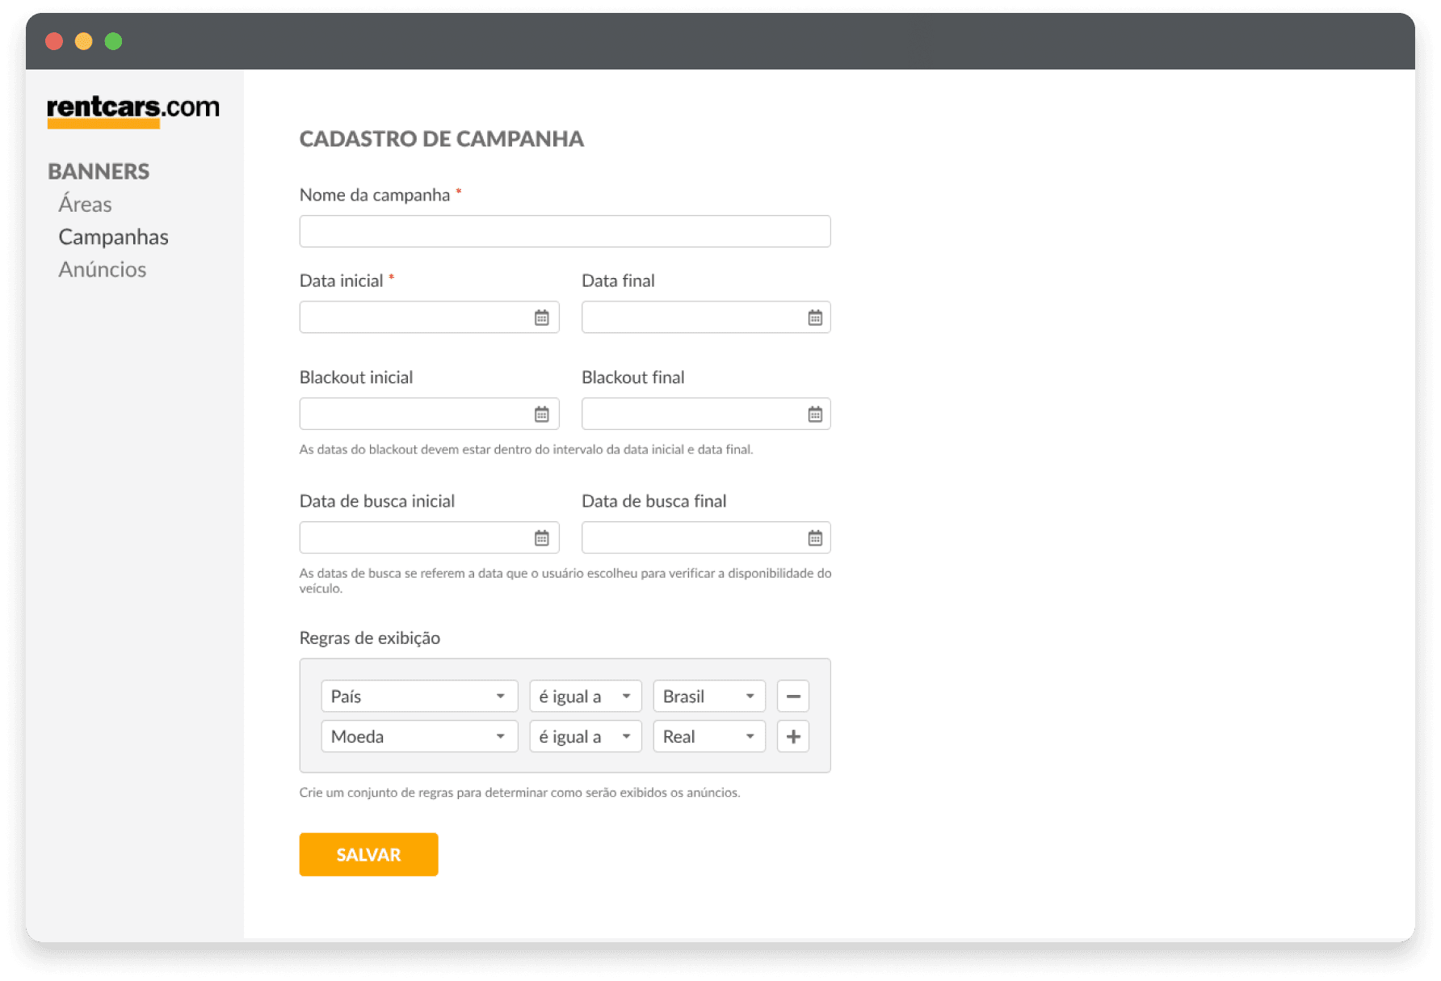The image size is (1441, 981).
Task: Open calendar picker for Data final
Action: tap(815, 318)
